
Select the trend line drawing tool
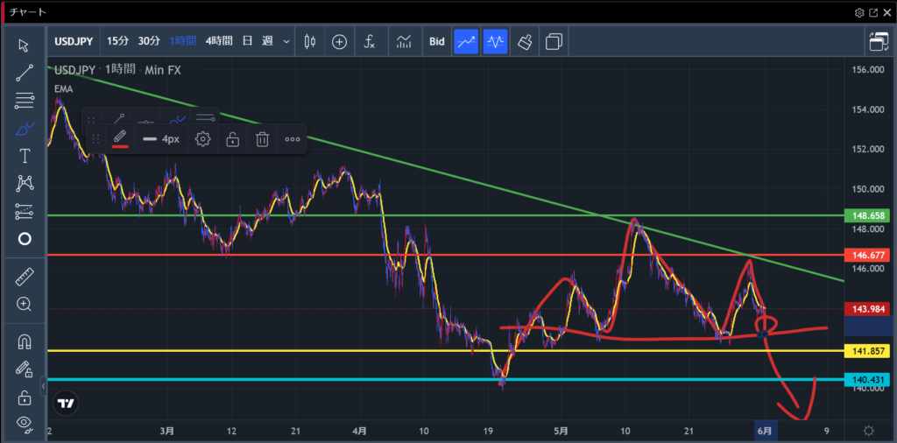(x=24, y=74)
